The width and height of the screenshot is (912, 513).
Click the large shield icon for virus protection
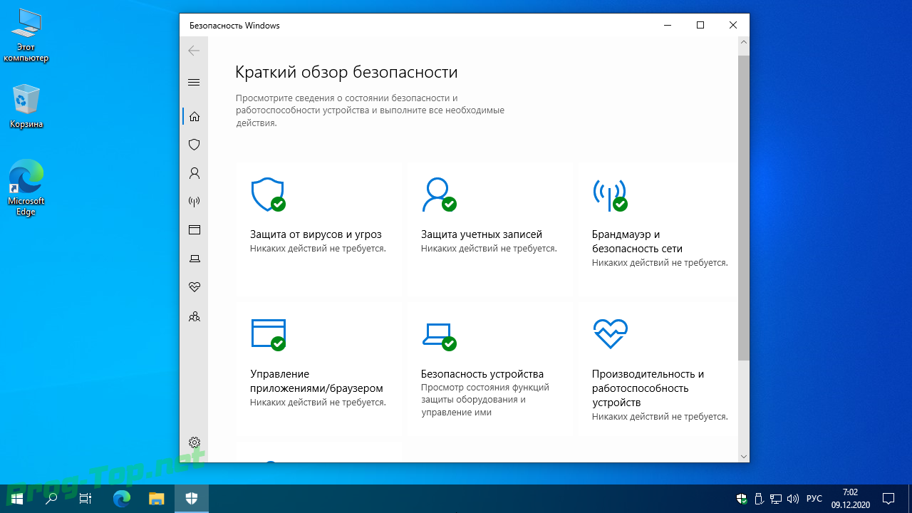click(x=268, y=195)
